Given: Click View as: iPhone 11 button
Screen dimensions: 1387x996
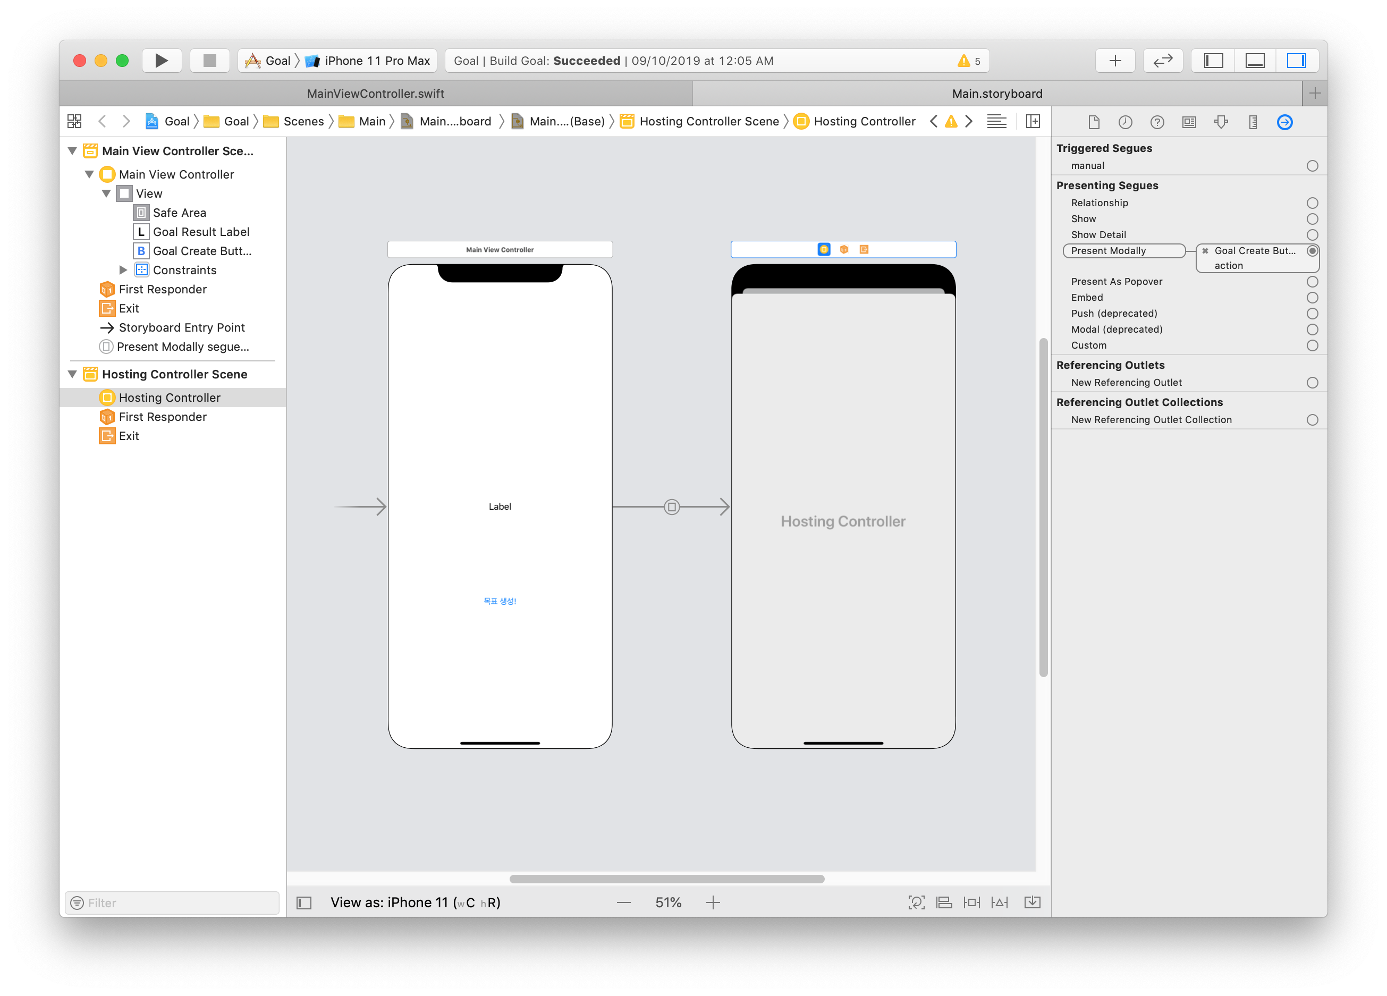Looking at the screenshot, I should tap(415, 903).
